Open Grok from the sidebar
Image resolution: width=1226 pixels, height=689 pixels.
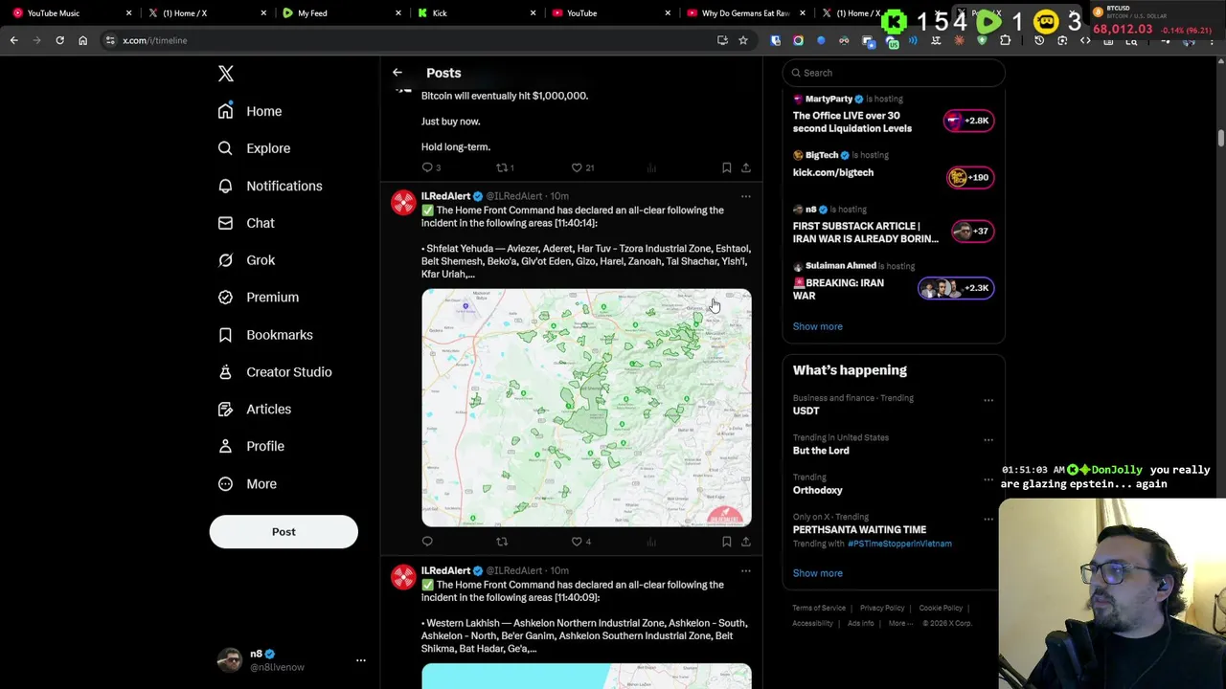click(246, 260)
